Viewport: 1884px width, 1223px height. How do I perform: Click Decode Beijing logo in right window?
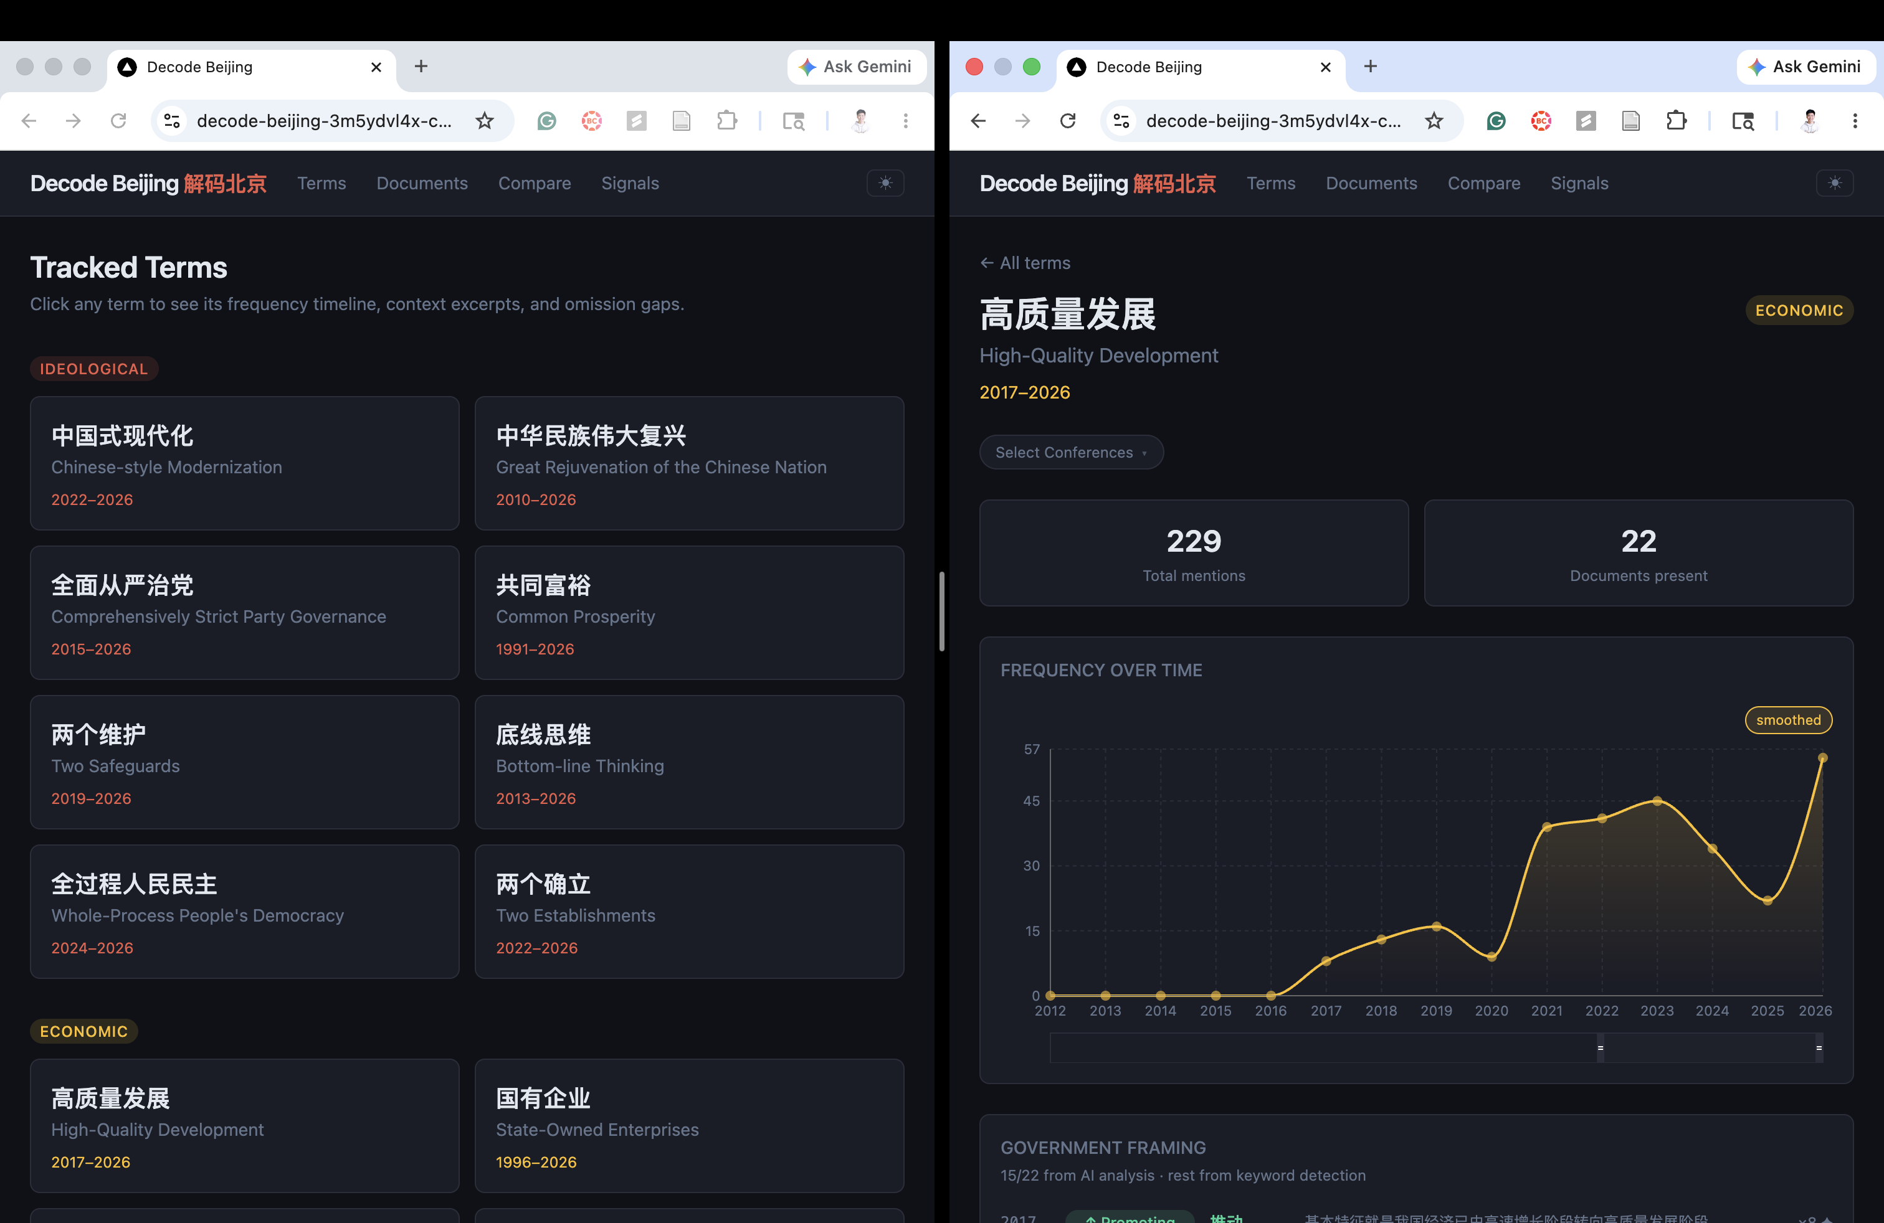point(1097,182)
